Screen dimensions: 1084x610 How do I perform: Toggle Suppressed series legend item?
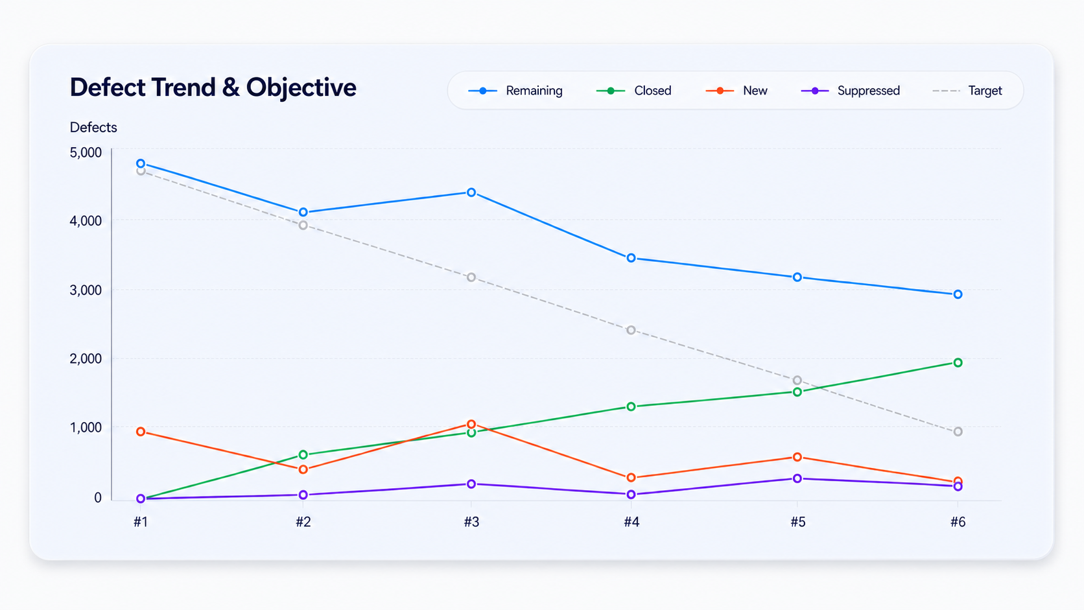point(851,91)
